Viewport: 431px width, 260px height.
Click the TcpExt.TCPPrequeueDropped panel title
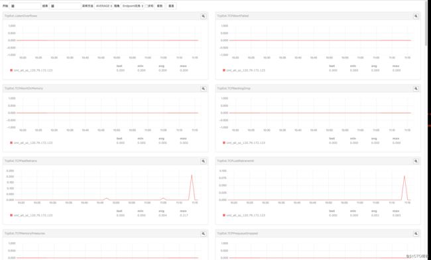click(237, 233)
